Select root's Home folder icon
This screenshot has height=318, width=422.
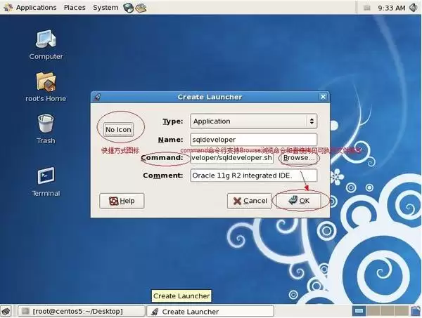[x=46, y=87]
